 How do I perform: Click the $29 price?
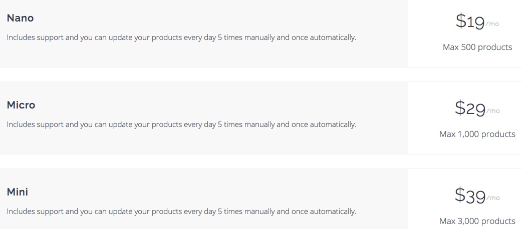coord(470,108)
